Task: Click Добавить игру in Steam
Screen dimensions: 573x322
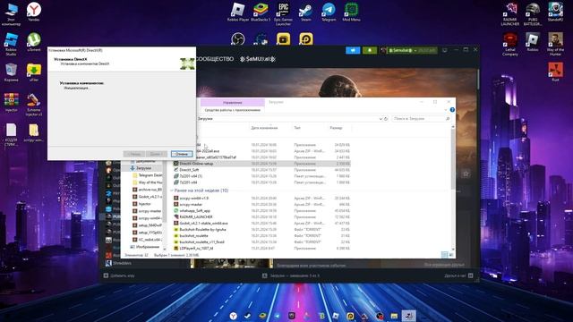Action: [x=119, y=275]
